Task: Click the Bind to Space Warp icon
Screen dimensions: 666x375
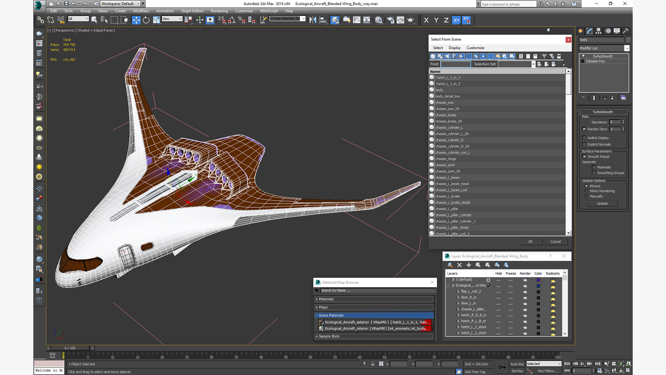Action: coord(61,20)
